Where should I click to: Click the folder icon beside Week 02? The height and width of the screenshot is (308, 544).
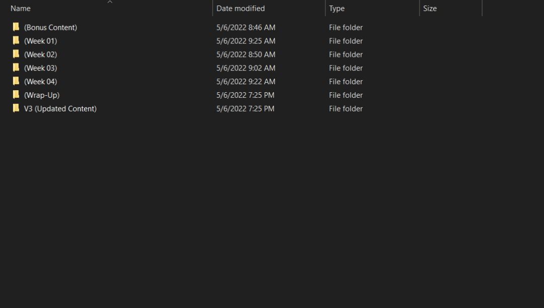[16, 54]
